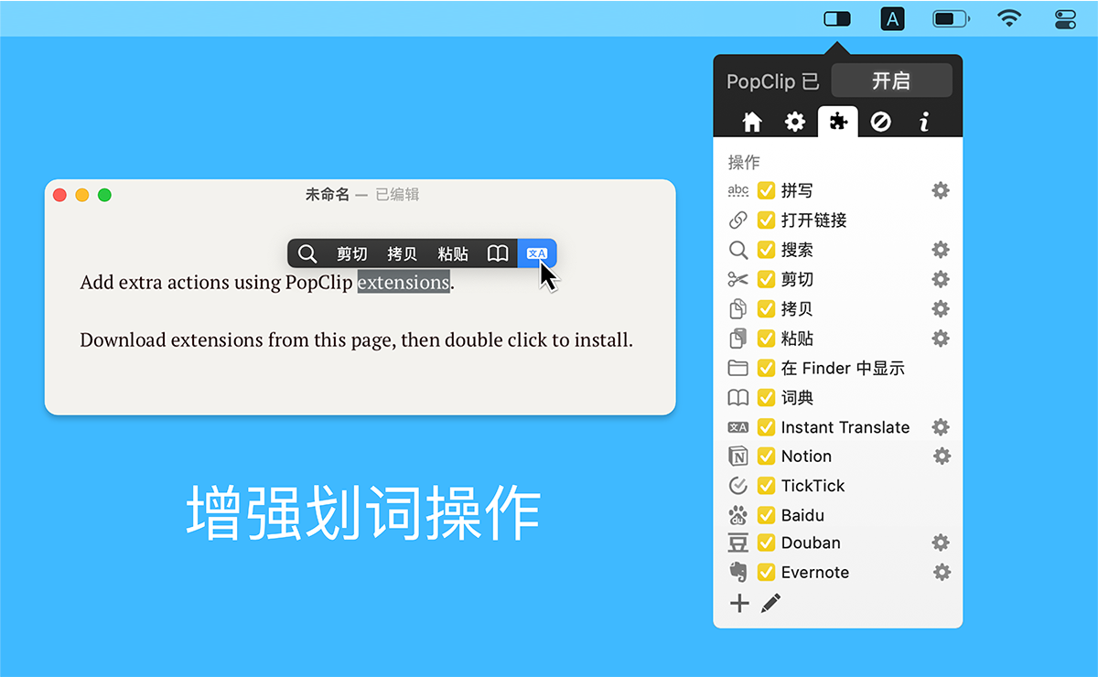Open the settings gear next to Instant Translate

(940, 427)
